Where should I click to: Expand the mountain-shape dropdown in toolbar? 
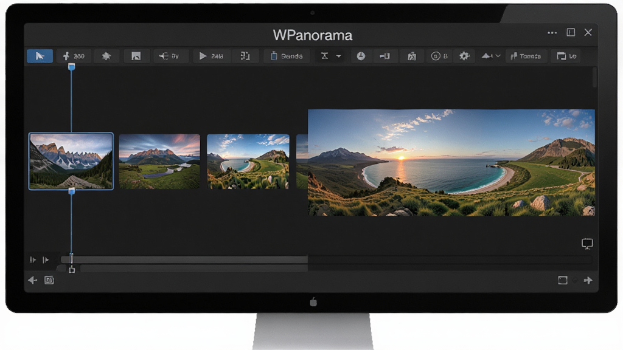(x=491, y=56)
